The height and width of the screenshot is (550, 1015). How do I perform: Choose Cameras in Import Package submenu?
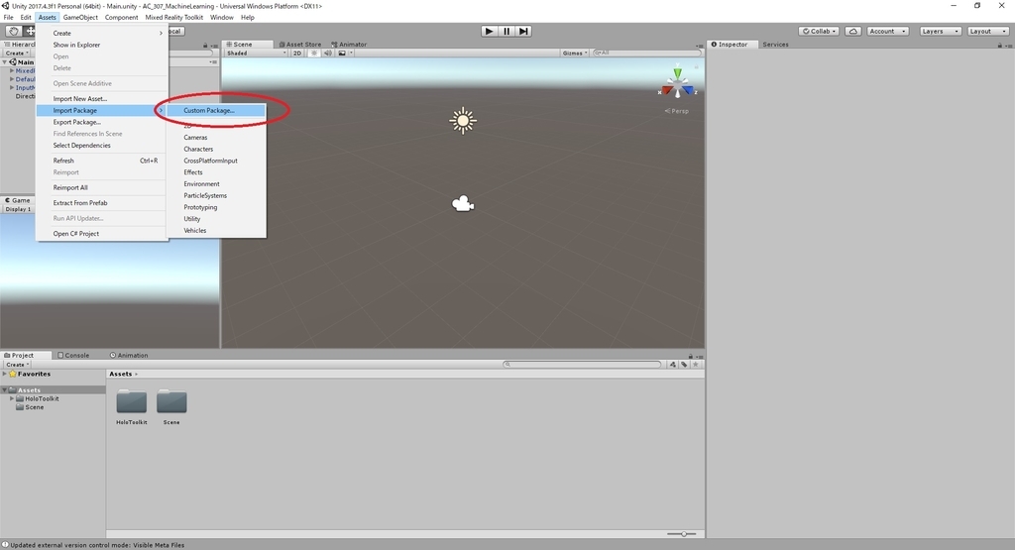[215, 137]
